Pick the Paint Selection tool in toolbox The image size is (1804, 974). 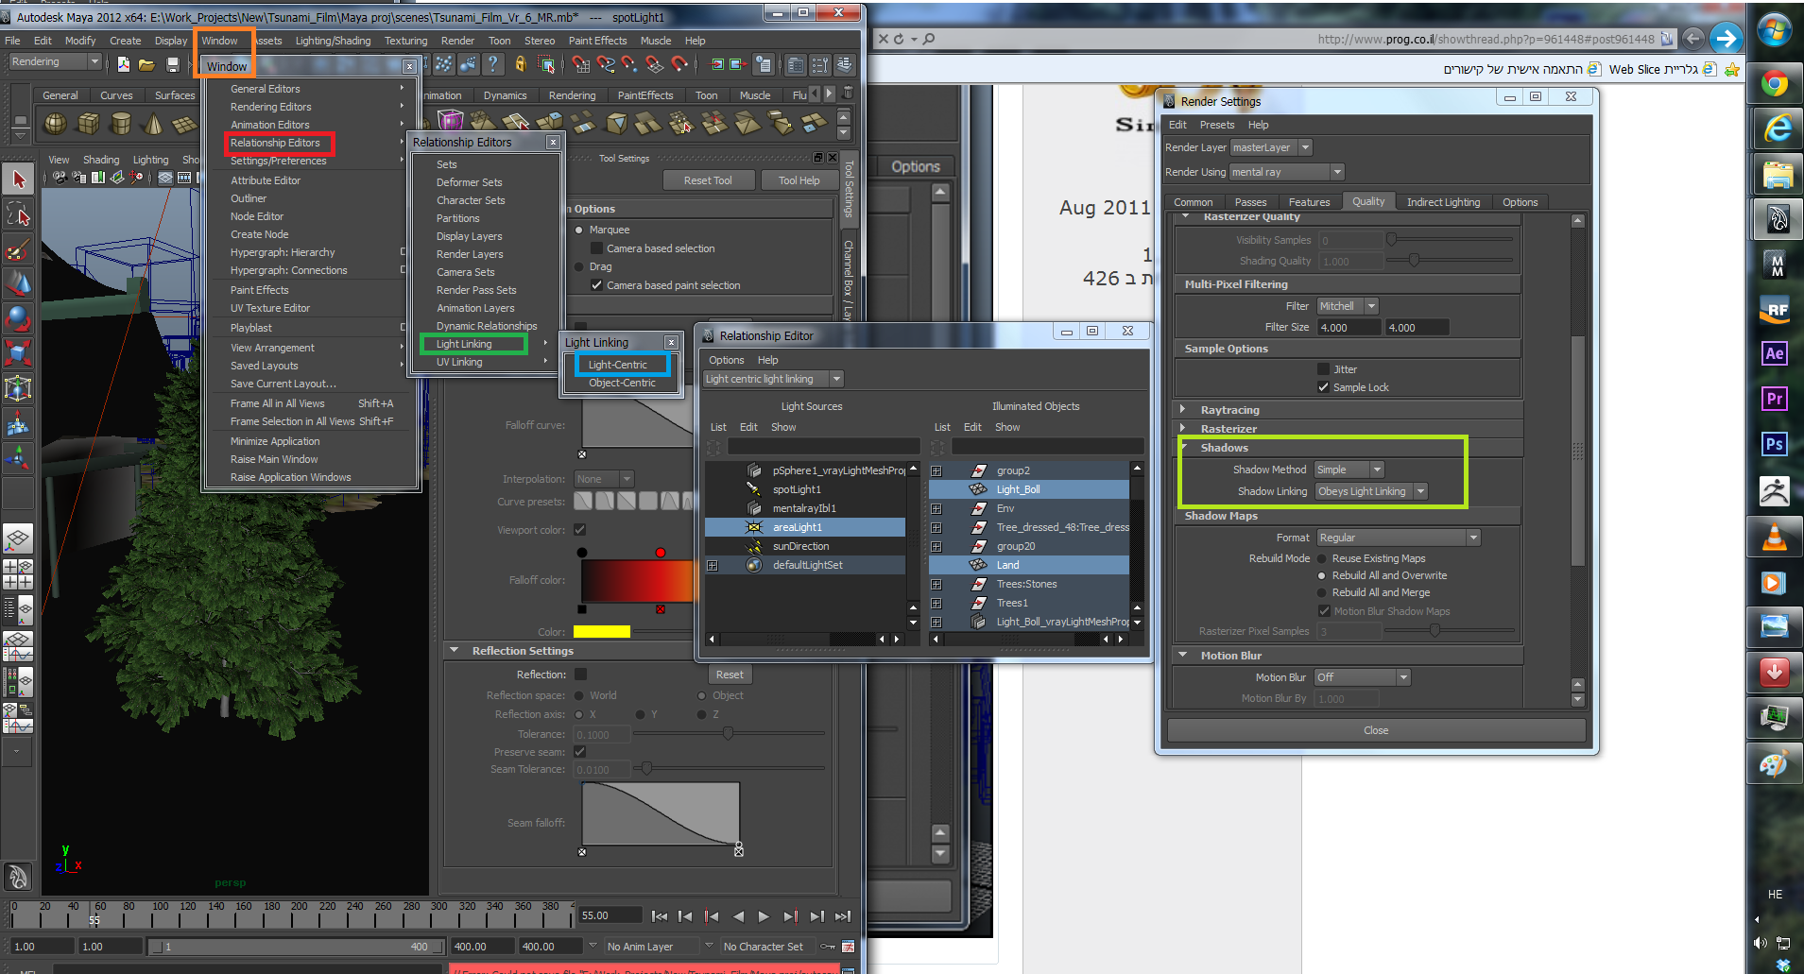pyautogui.click(x=18, y=250)
